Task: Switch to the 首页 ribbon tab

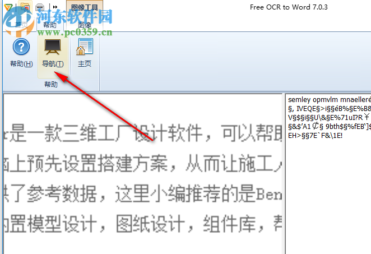Action: (21, 25)
